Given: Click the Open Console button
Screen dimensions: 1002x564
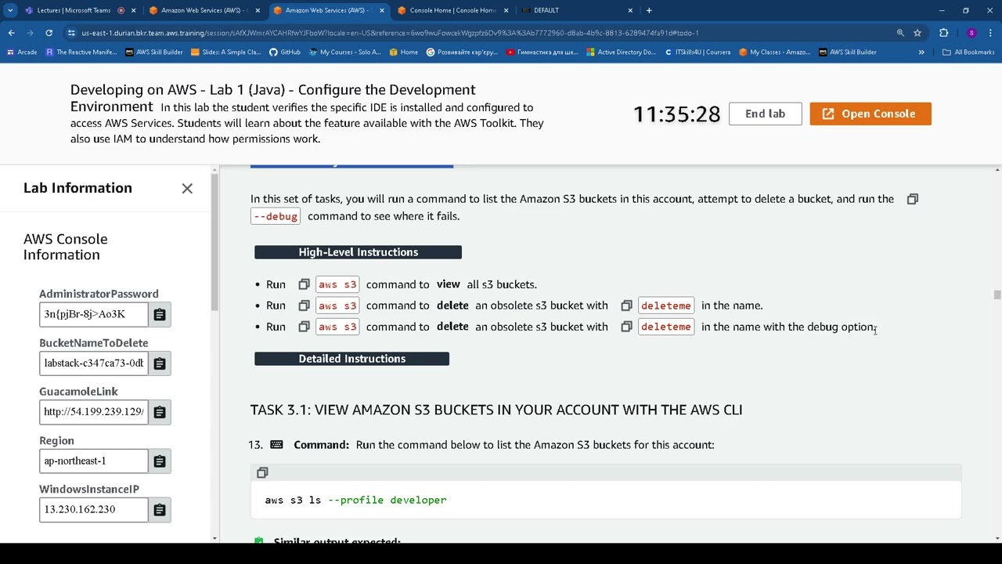Looking at the screenshot, I should 870,114.
